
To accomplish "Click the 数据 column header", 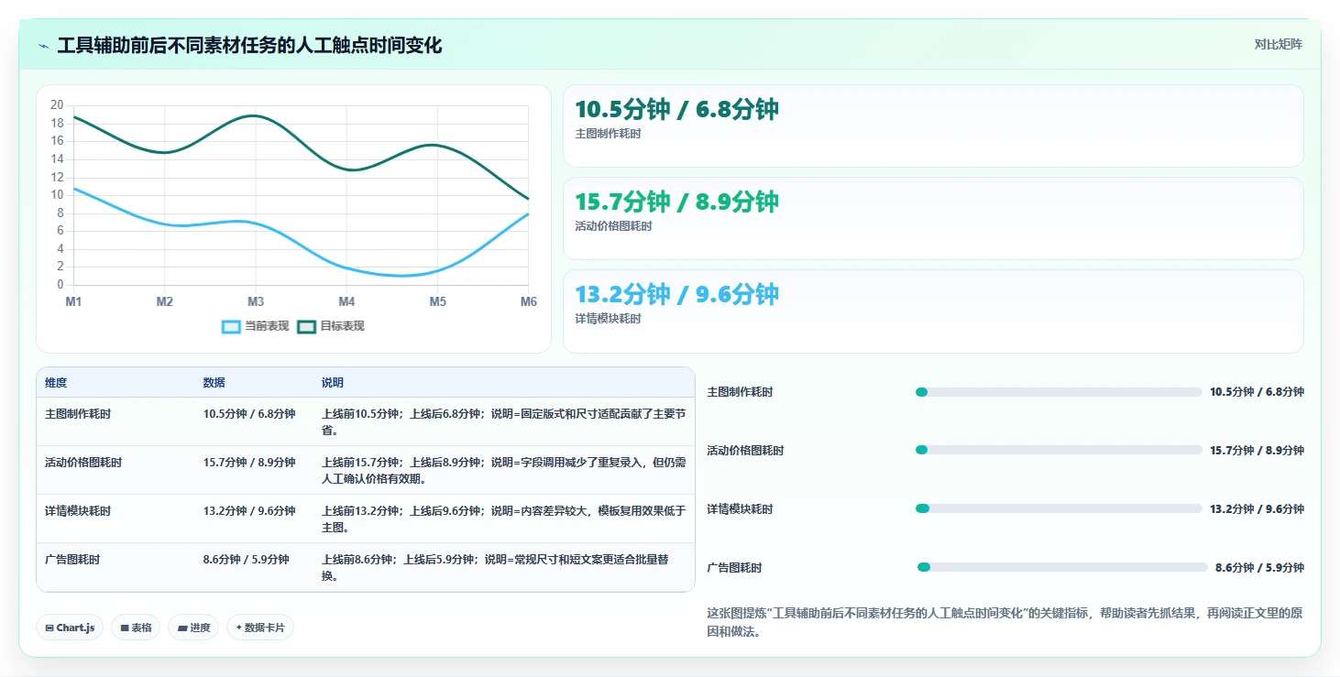I will [x=214, y=383].
